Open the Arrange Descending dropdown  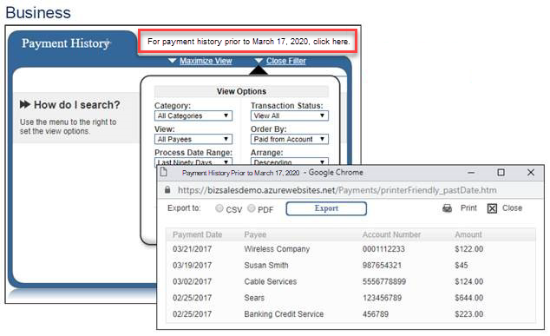click(290, 161)
